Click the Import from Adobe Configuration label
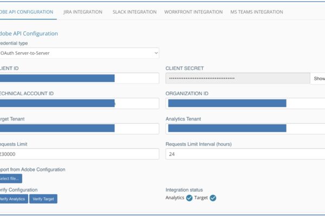Screen dimensions: 325x217 [x=32, y=169]
